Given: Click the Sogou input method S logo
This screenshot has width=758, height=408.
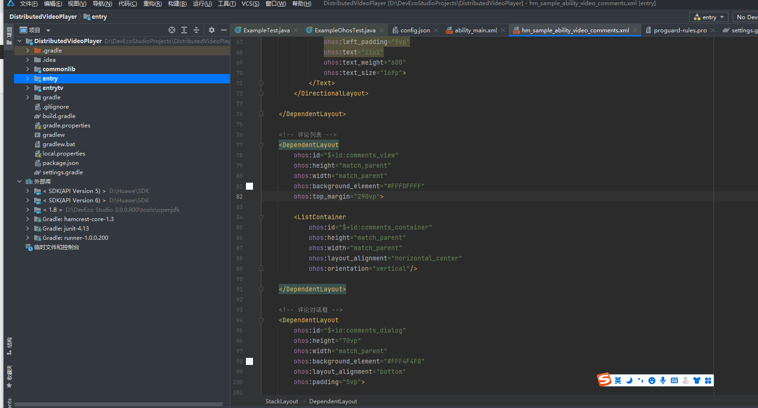Looking at the screenshot, I should tap(604, 380).
